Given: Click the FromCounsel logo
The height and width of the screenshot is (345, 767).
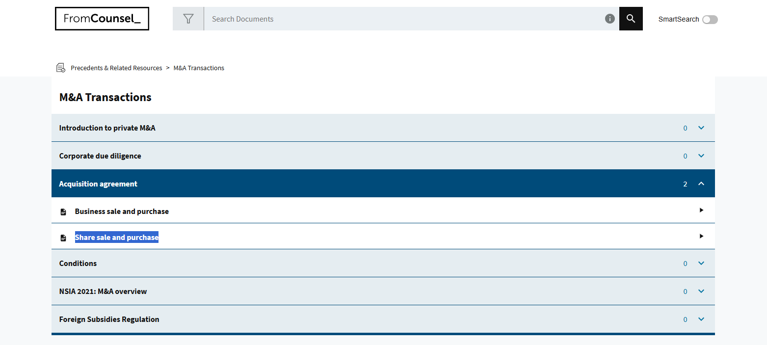Looking at the screenshot, I should click(x=102, y=19).
